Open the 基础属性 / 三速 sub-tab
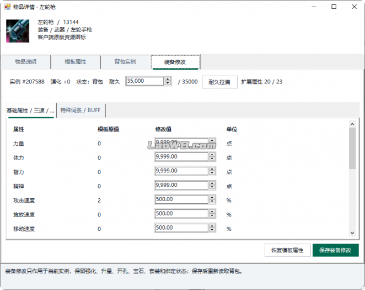Image resolution: width=365 pixels, height=290 pixels. [x=31, y=110]
